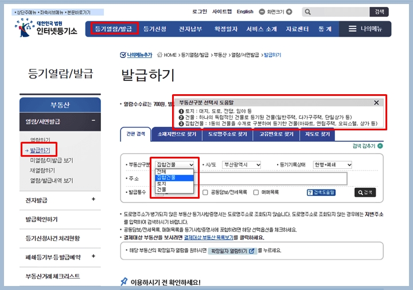Collapse search with 검색 감추기 arrow icon
Image resolution: width=413 pixels, height=290 pixels.
tap(380, 146)
